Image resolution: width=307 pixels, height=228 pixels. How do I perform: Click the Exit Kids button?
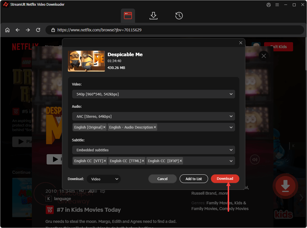[x=278, y=47]
